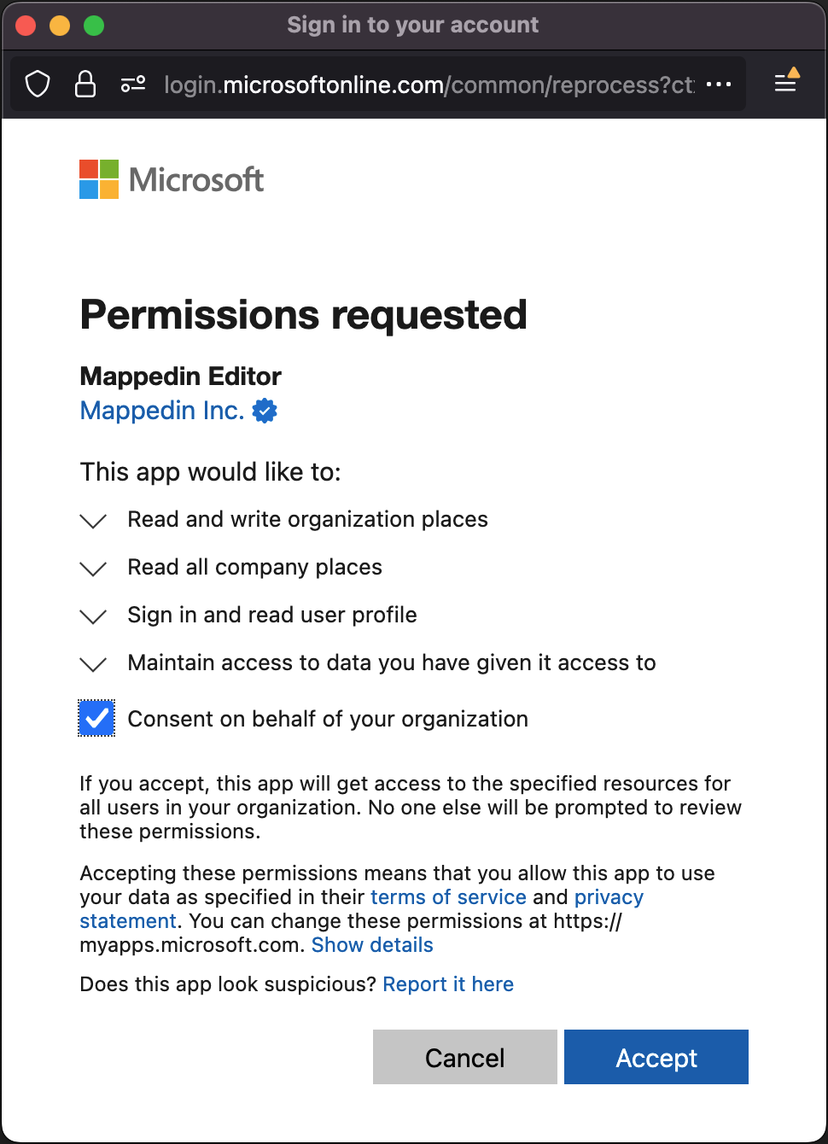Click the verified publisher badge next to Mappedin Inc.
The image size is (828, 1144).
pos(265,411)
